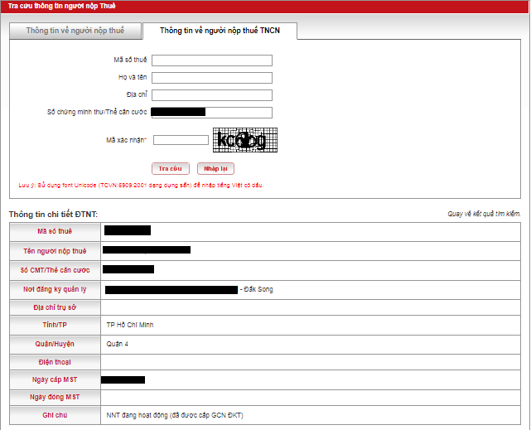Focus the 'Số chứng minh thư/Thẻ căn cước' field
This screenshot has height=430, width=531.
point(212,113)
